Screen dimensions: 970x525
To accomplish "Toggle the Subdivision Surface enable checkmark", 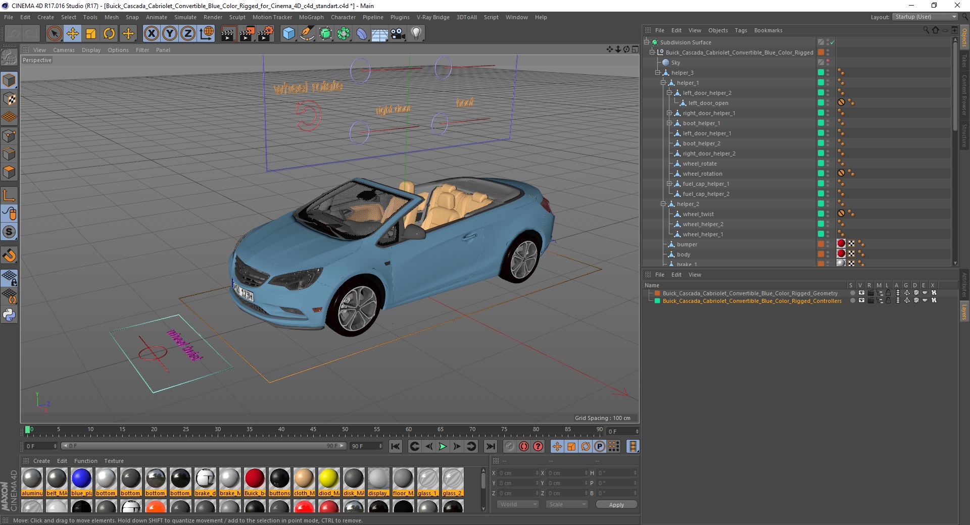I will 832,42.
